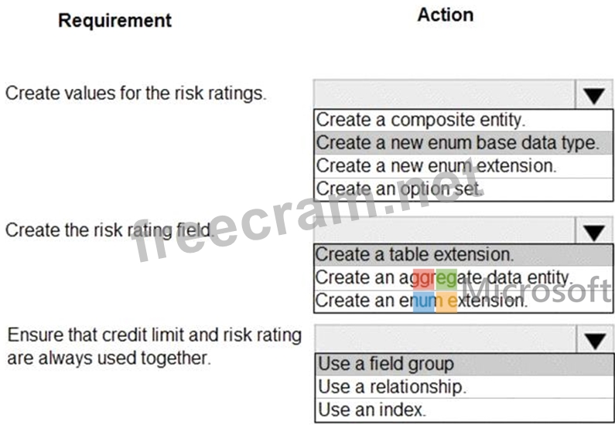The width and height of the screenshot is (615, 425).
Task: Click the 'Action' column header
Action: [445, 15]
